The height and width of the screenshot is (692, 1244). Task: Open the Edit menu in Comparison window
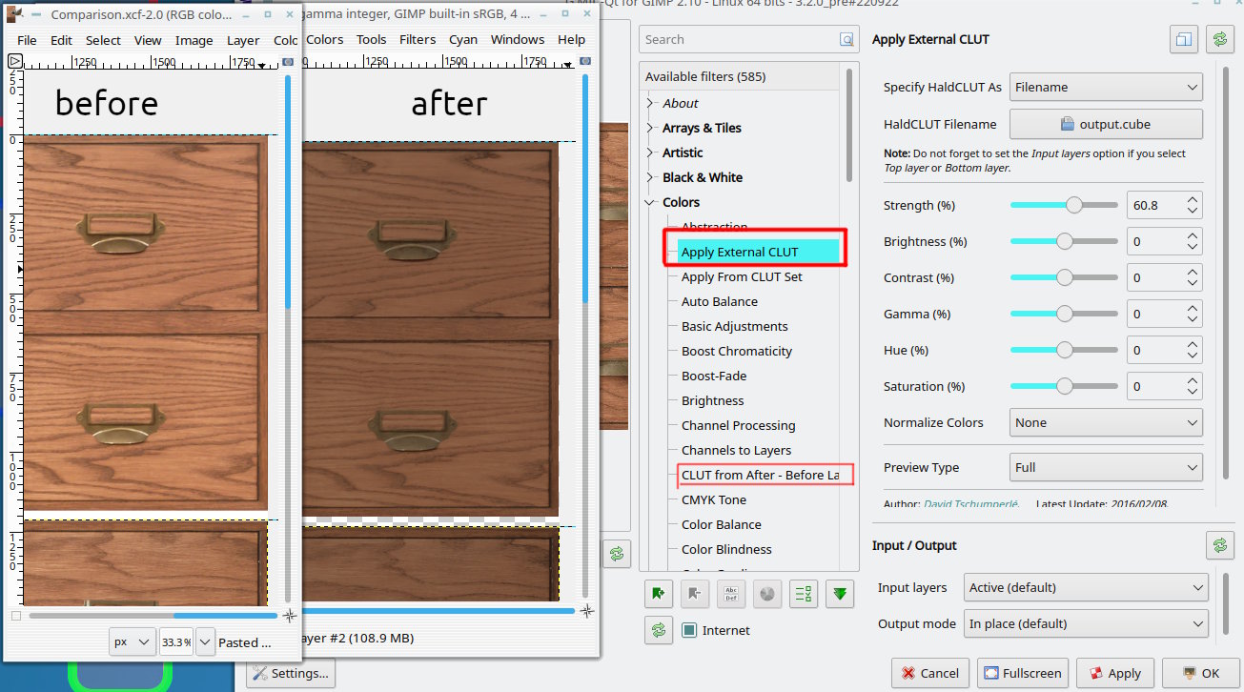pyautogui.click(x=61, y=40)
